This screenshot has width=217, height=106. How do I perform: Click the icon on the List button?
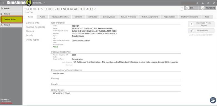187,8
